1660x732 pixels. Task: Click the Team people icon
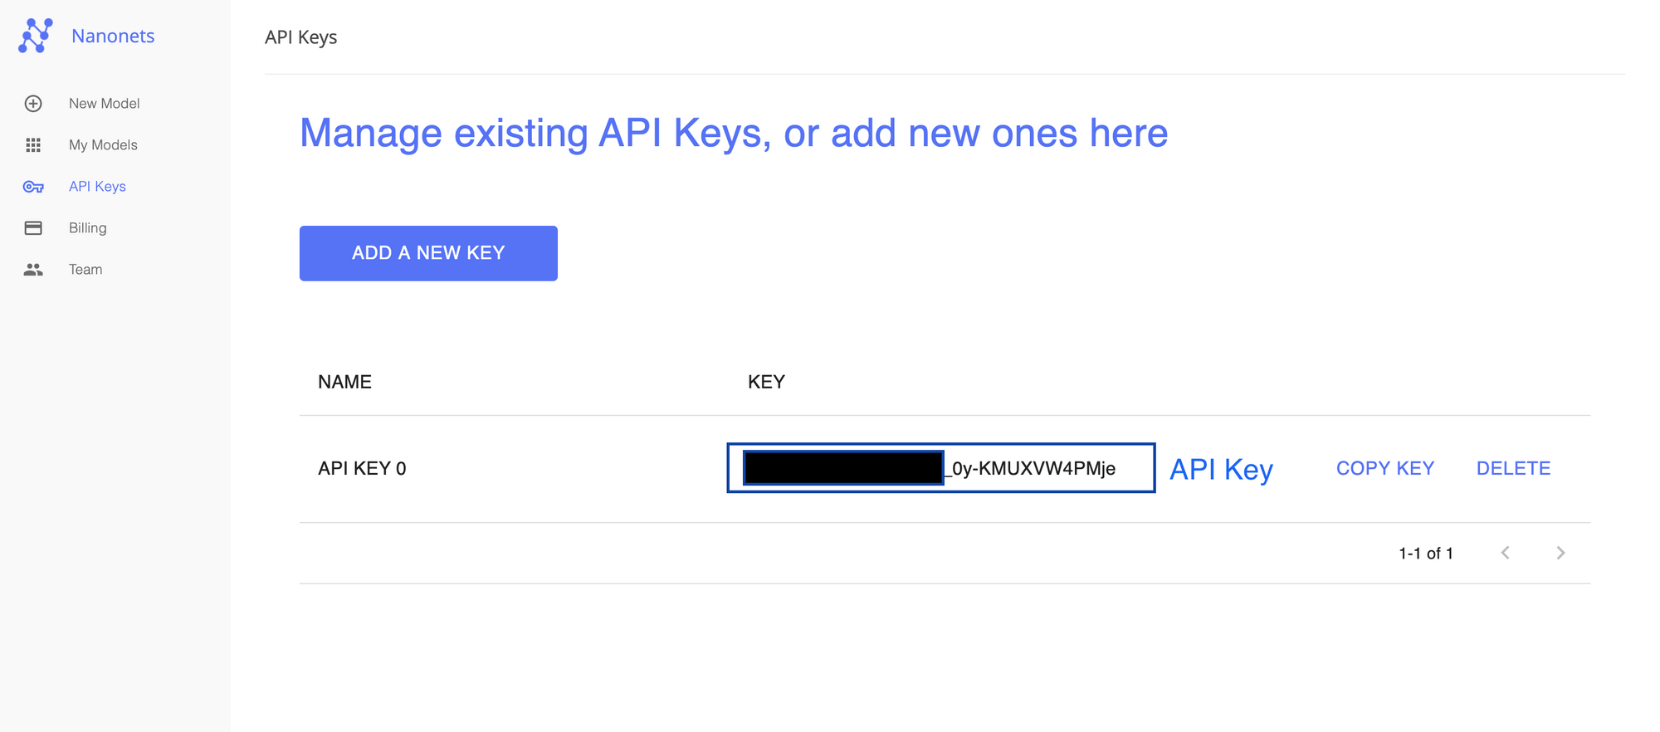tap(33, 270)
